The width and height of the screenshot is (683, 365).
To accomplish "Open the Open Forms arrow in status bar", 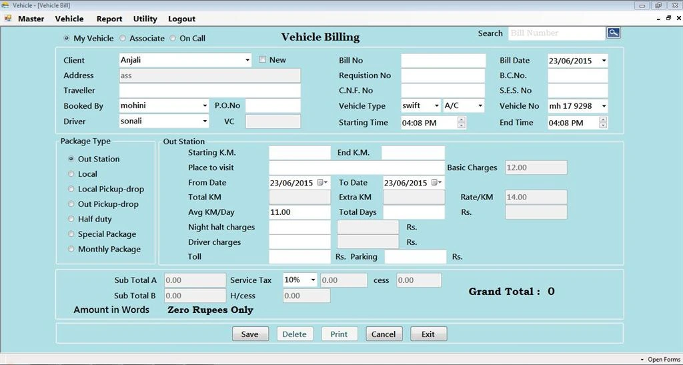I will (x=642, y=360).
